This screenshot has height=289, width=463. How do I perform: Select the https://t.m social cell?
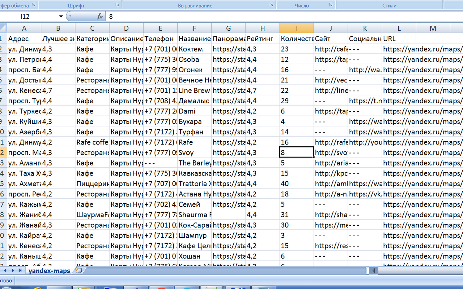tap(365, 101)
